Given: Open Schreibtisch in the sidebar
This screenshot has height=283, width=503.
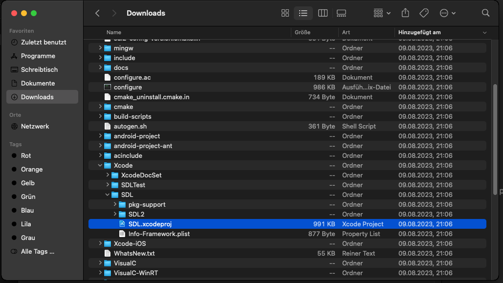Looking at the screenshot, I should 39,69.
